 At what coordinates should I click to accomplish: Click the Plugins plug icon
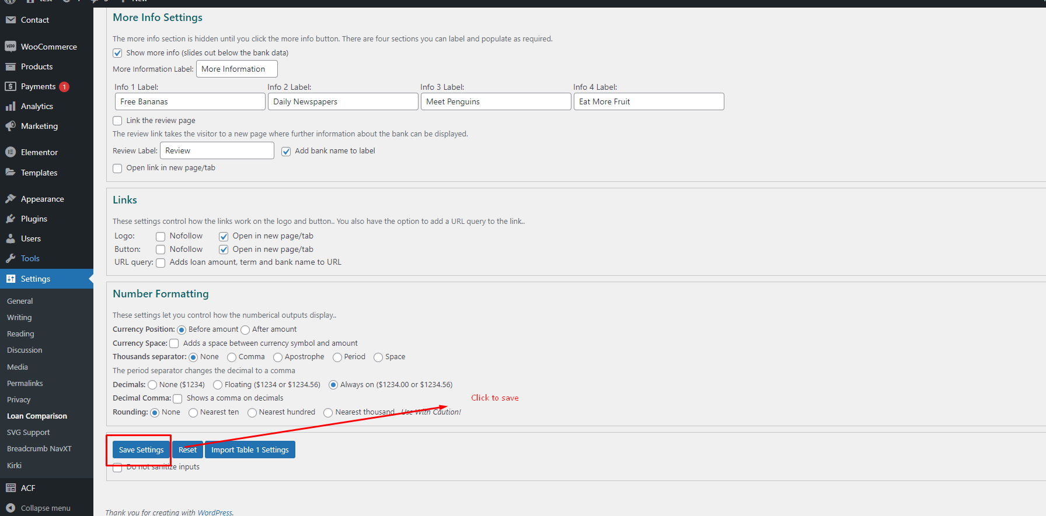click(11, 219)
